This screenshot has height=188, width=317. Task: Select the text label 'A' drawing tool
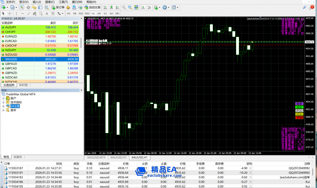[x=47, y=14]
